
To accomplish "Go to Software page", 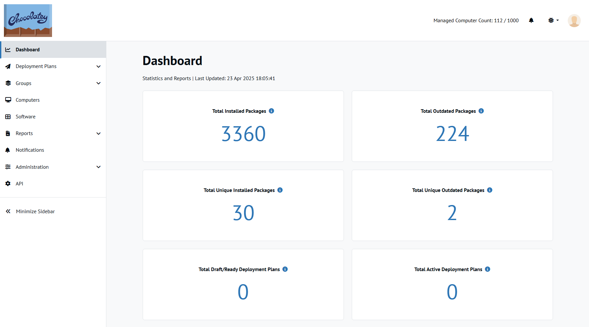I will pos(53,117).
